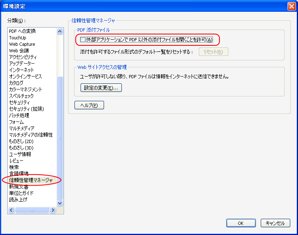Click the category list scroll right arrow
This screenshot has width=298, height=235.
pyautogui.click(x=53, y=210)
